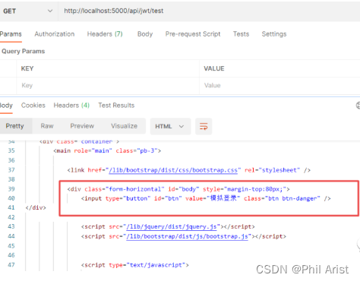Click the input type="button" code line
The width and height of the screenshot is (360, 281).
(206, 198)
